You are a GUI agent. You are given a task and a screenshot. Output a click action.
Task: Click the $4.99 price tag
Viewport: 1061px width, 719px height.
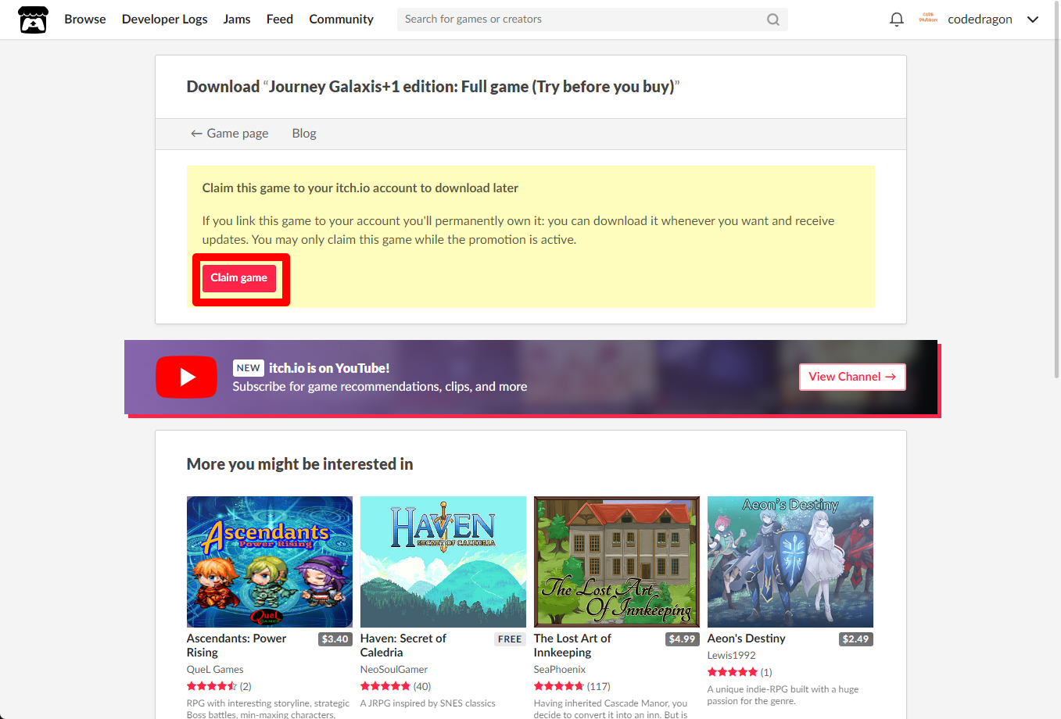(x=683, y=639)
